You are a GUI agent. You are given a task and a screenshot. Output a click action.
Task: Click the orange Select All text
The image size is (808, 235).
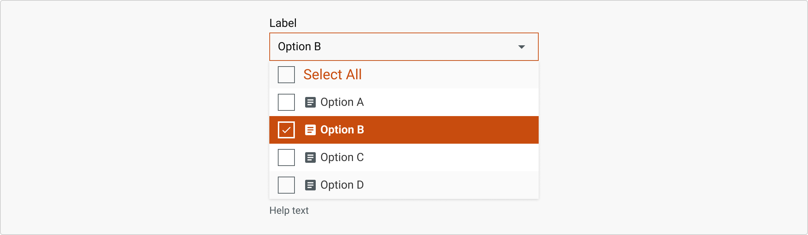pyautogui.click(x=332, y=75)
